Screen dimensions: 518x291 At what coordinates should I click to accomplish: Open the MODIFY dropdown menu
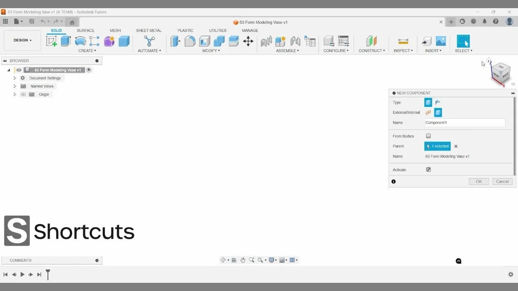[211, 51]
